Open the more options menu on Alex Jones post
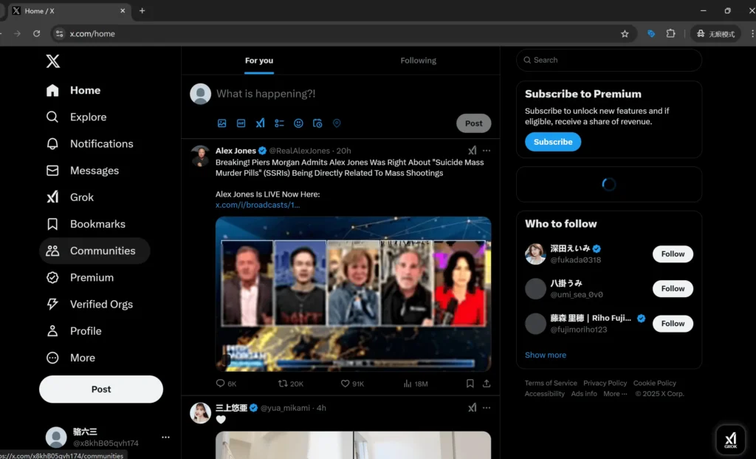Screen dimensions: 756x459 [x=487, y=151]
